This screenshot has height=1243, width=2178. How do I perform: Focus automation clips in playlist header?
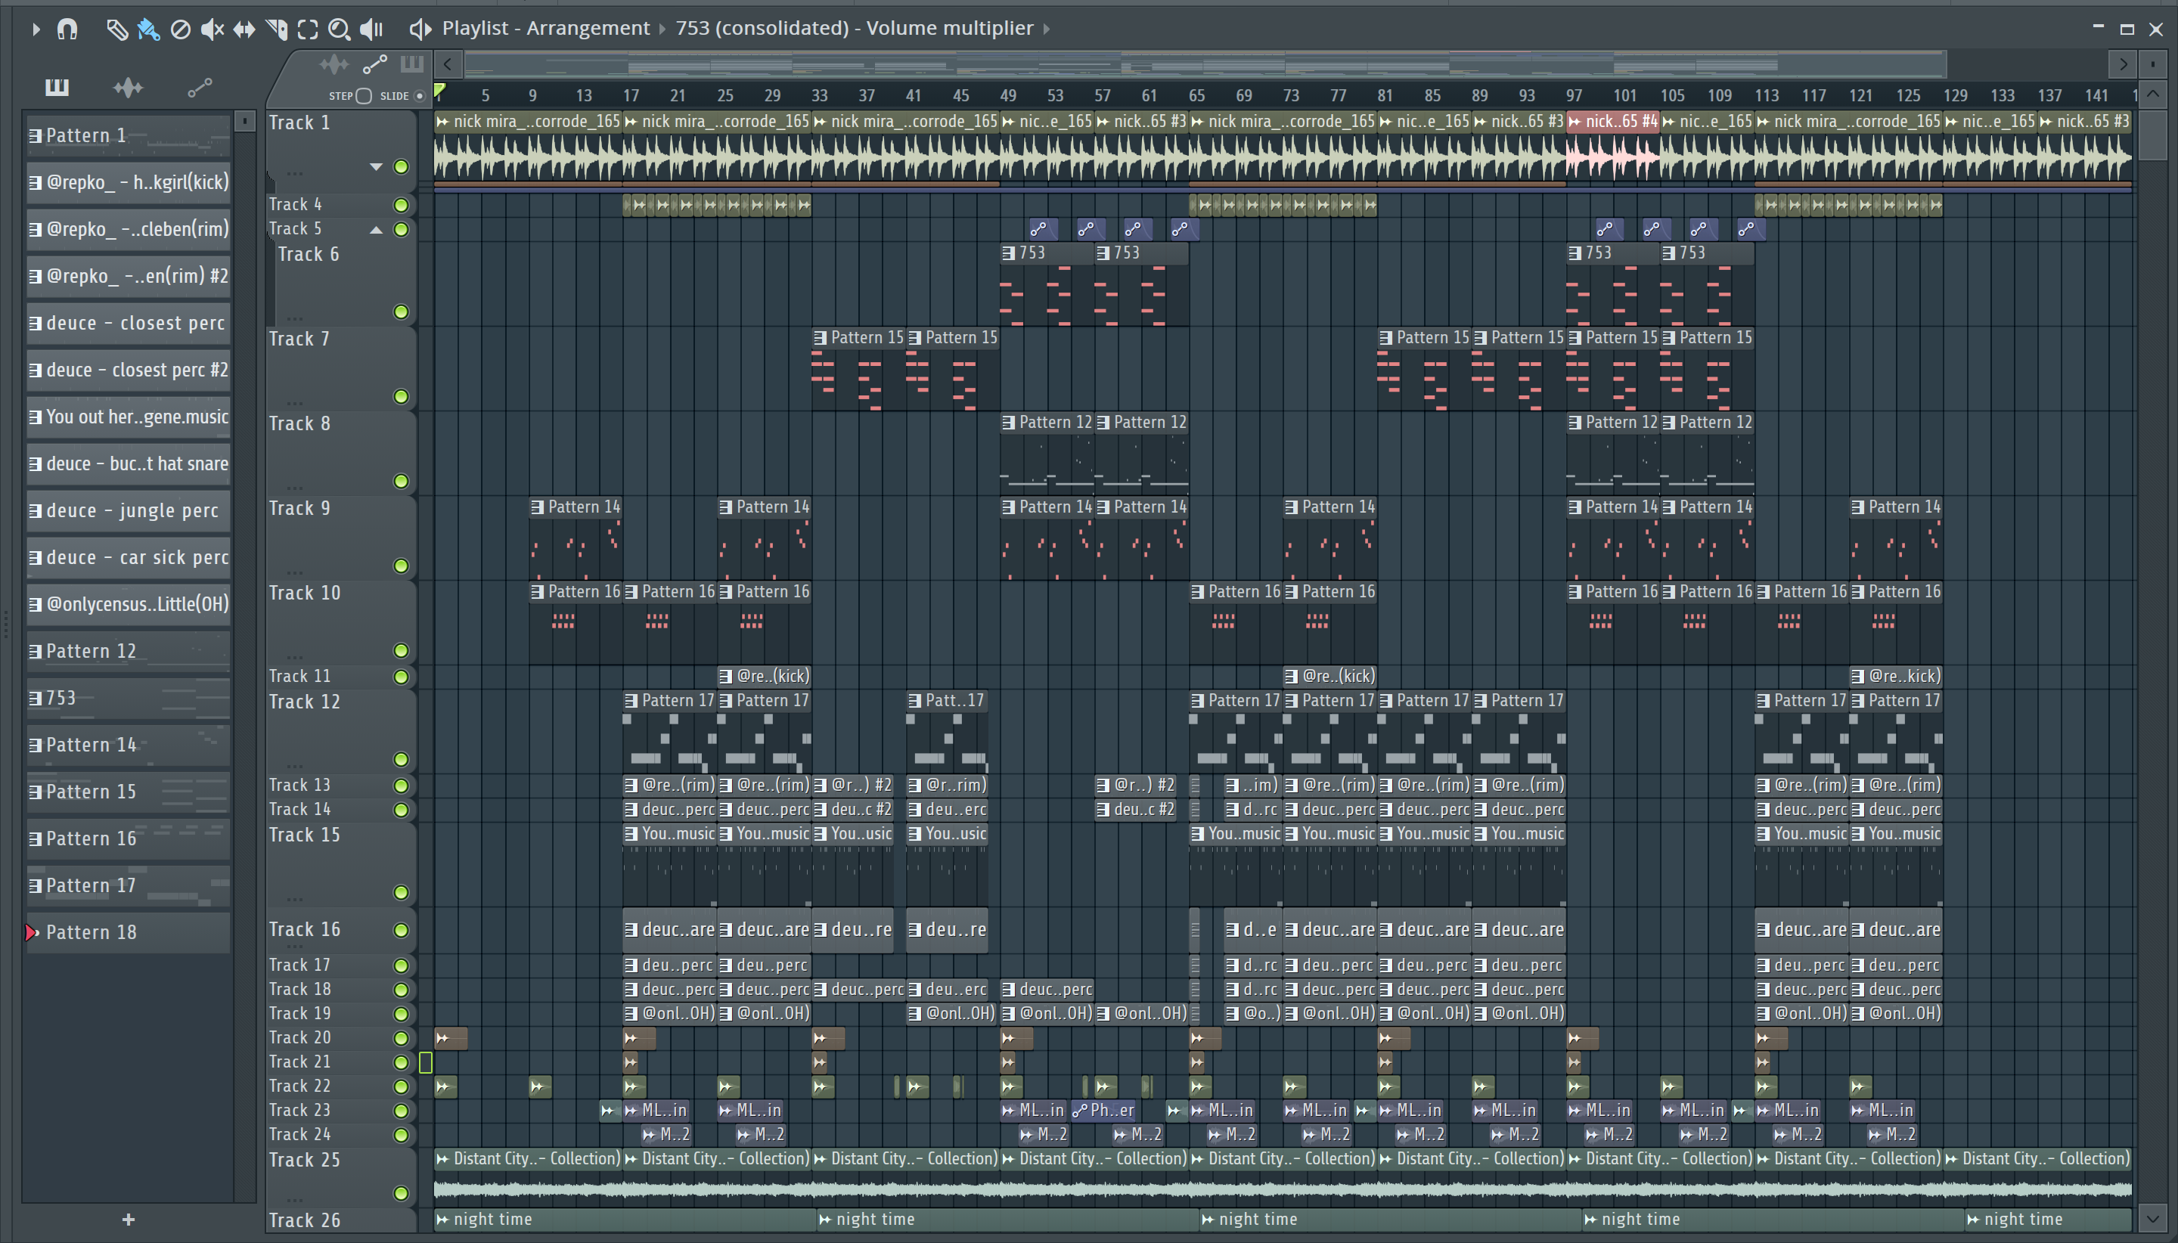pyautogui.click(x=375, y=64)
